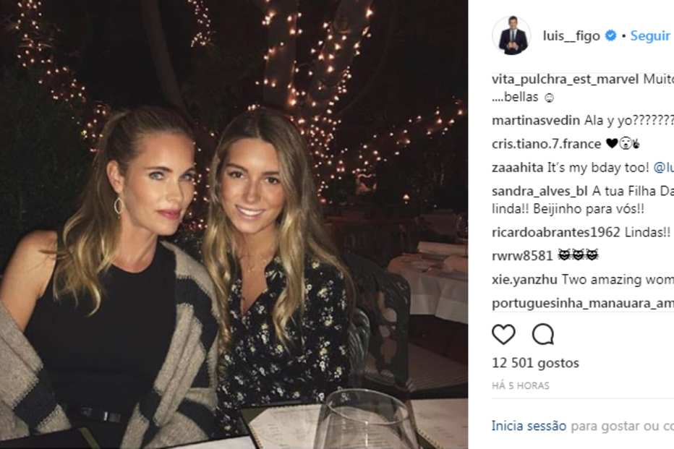
Task: Open zaaahita commenter profile
Action: click(x=518, y=168)
